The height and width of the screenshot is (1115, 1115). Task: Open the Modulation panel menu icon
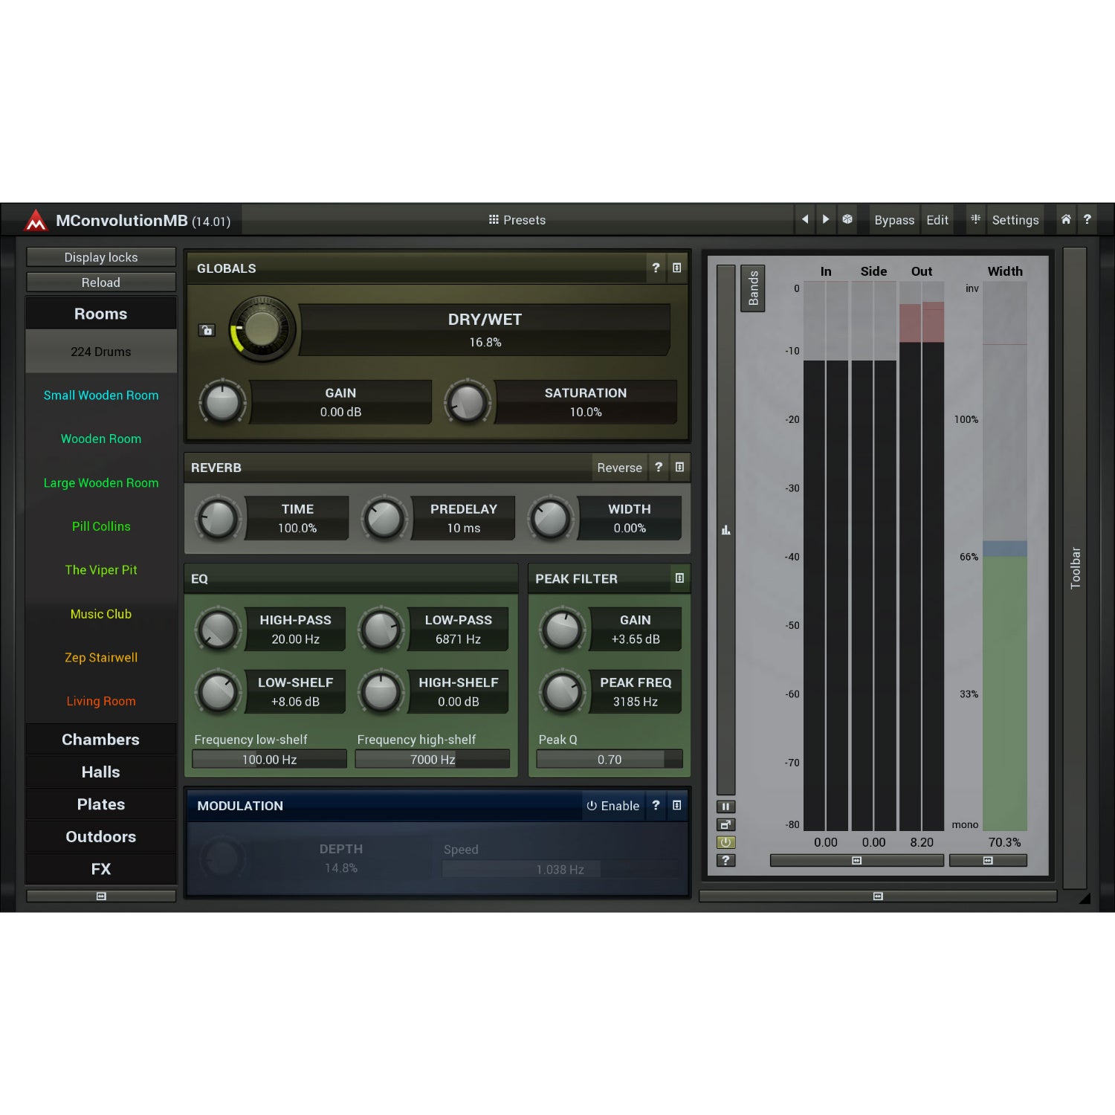tap(677, 805)
